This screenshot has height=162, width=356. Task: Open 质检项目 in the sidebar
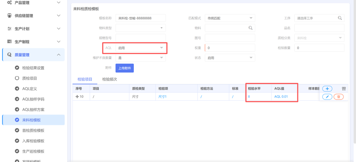point(30,78)
